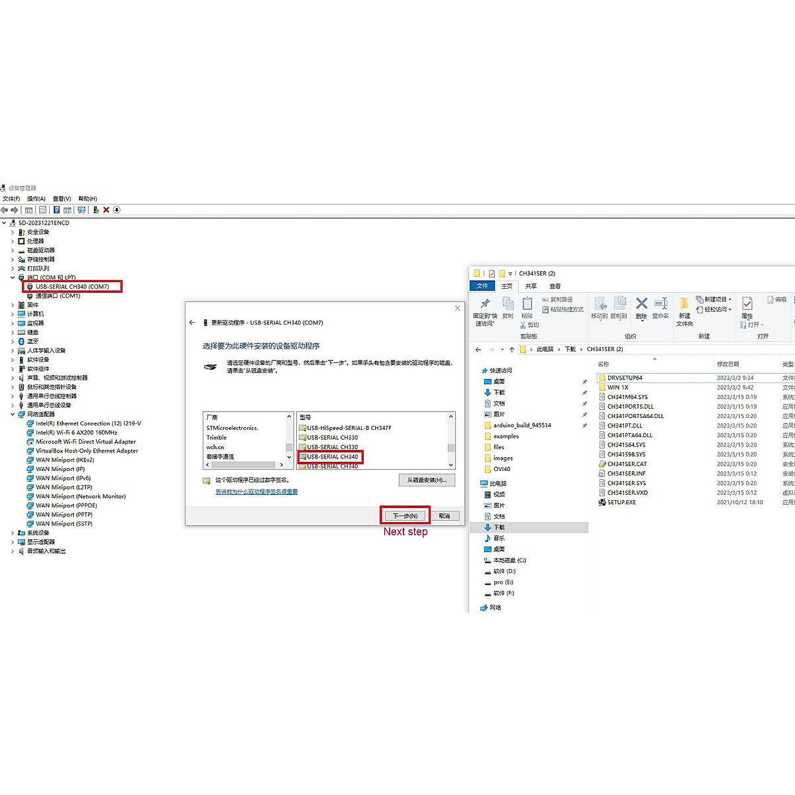Click the 重命名 rename icon in ribbon
This screenshot has width=795, height=795.
(x=661, y=307)
